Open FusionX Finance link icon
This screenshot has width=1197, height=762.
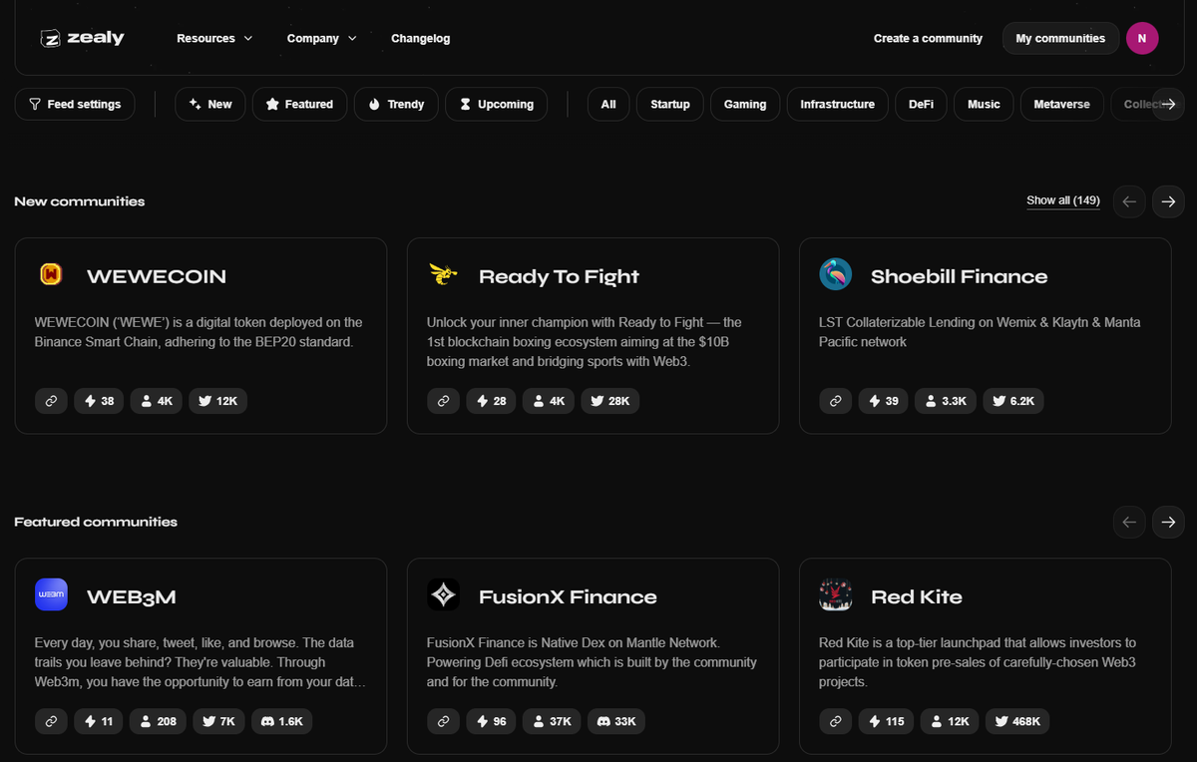443,721
